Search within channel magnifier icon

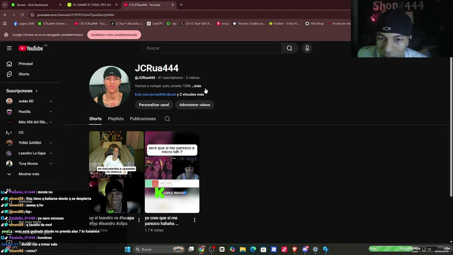167,119
